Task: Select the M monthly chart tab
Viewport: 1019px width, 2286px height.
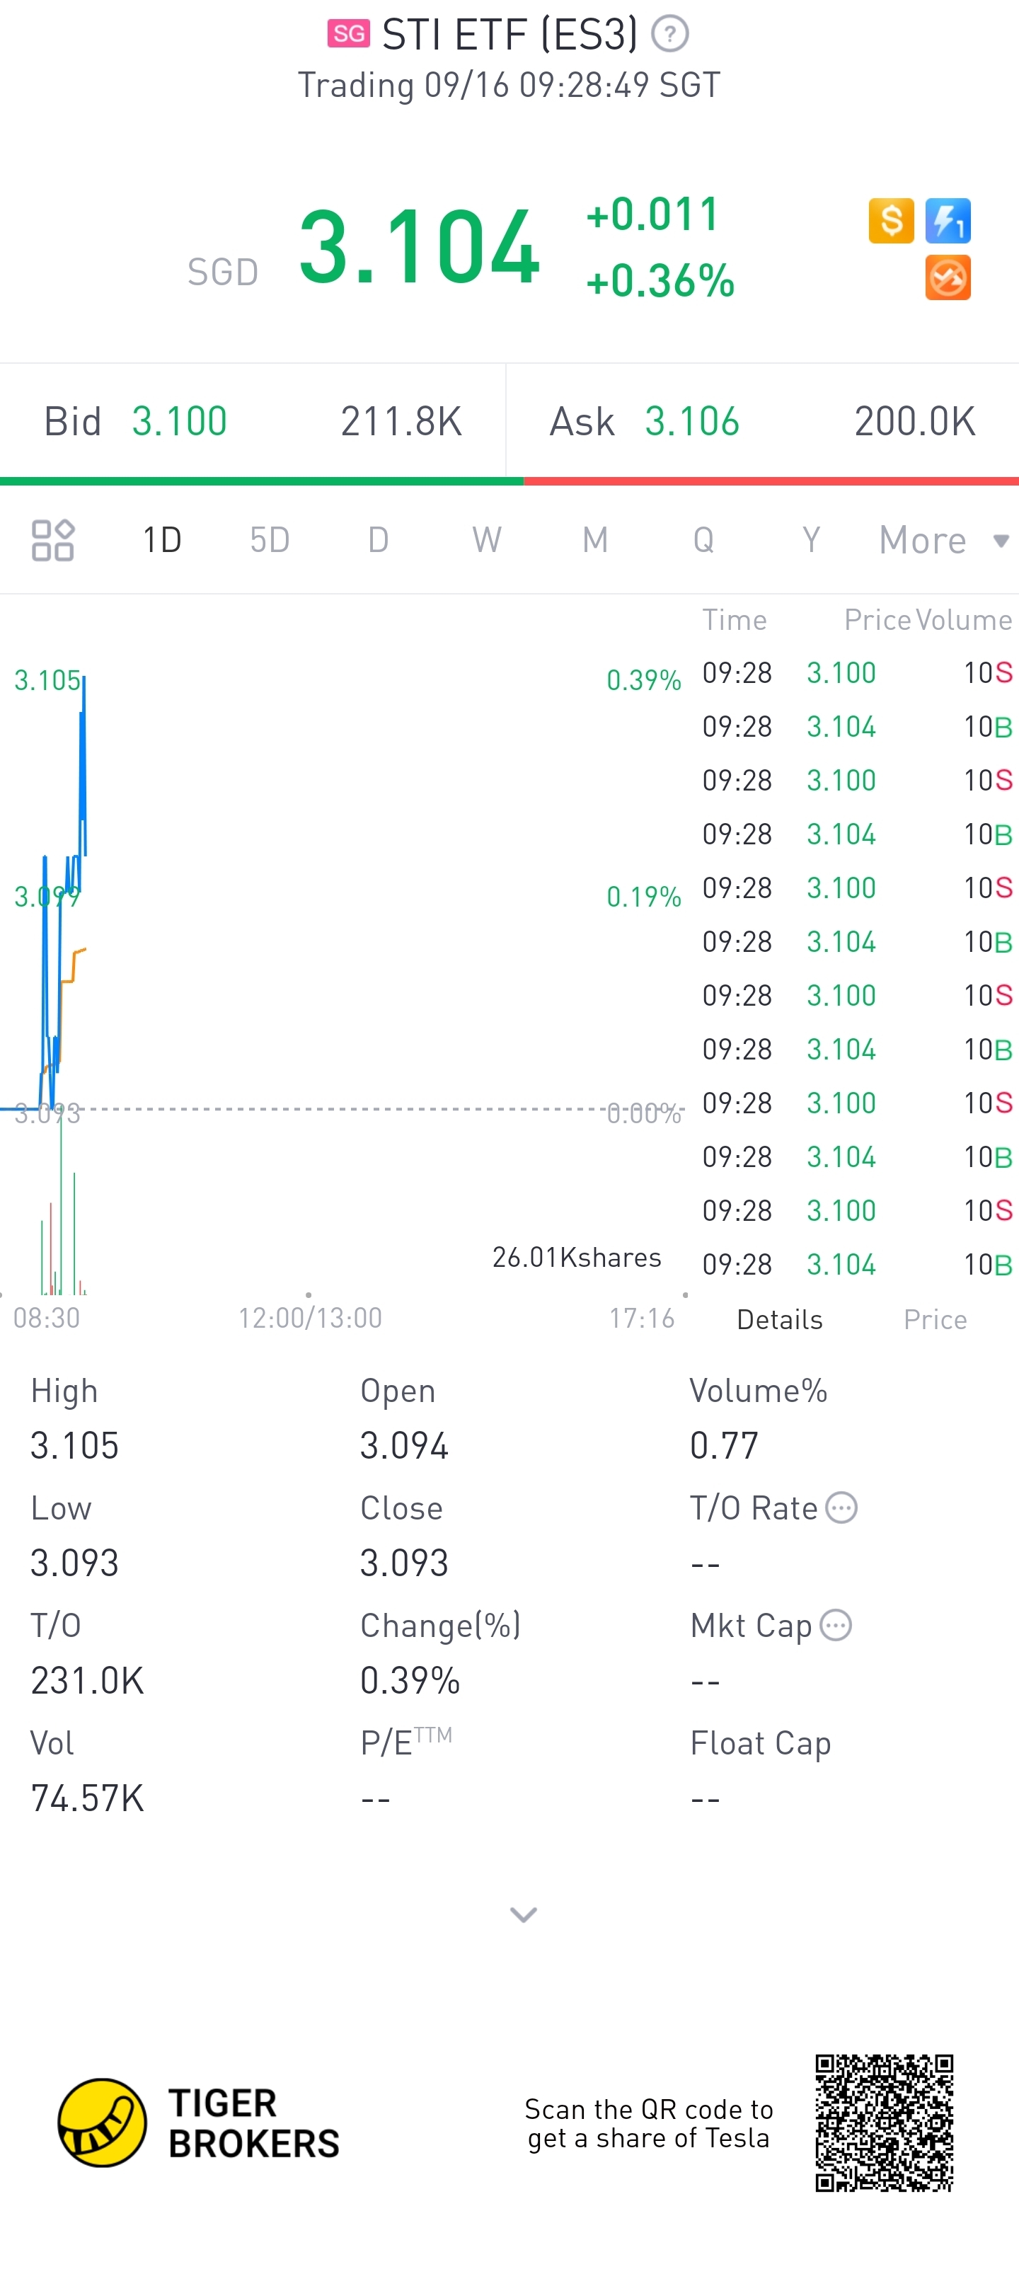Action: (x=594, y=539)
